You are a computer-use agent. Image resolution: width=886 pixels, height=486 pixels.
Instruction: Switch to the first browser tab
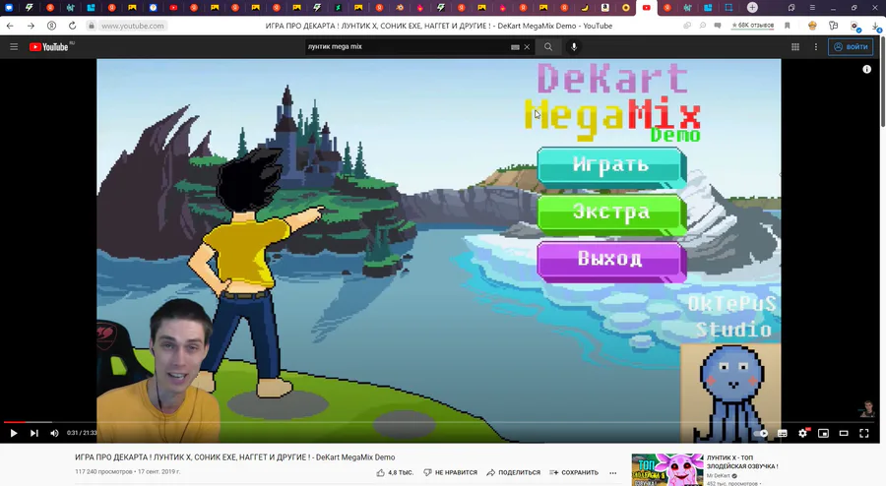coord(9,8)
